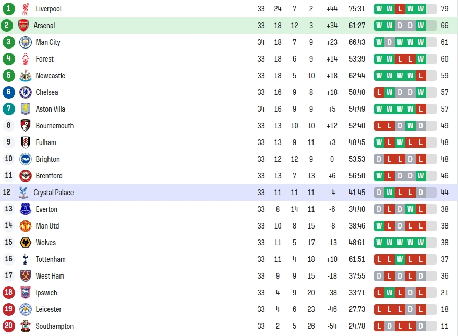The width and height of the screenshot is (458, 336).
Task: Click the Arsenal club crest
Action: (x=23, y=26)
